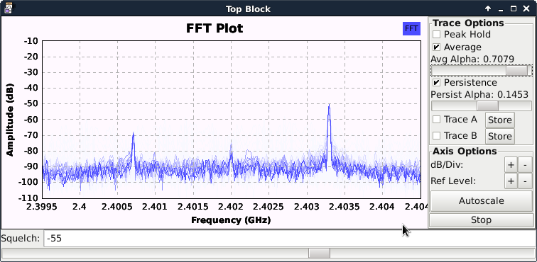Click the Persist Alpha slider handle

(488, 106)
